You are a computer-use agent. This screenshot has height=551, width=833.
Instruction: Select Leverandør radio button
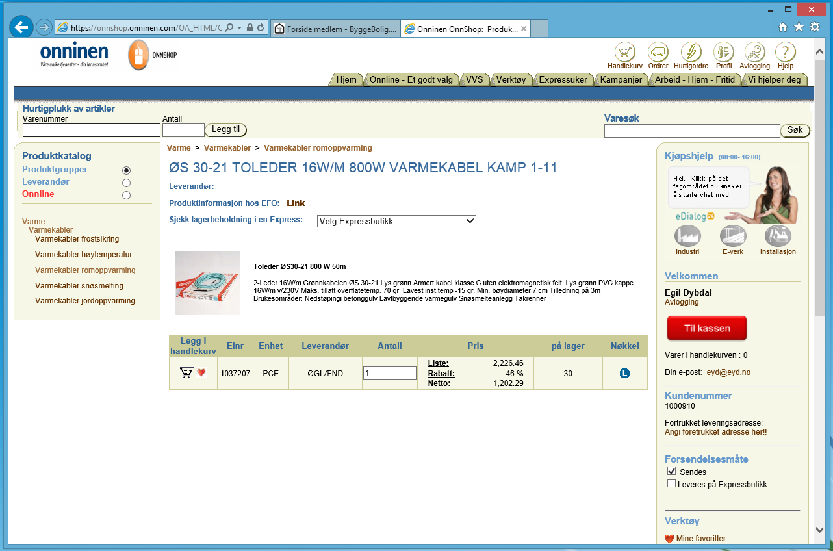coord(126,183)
